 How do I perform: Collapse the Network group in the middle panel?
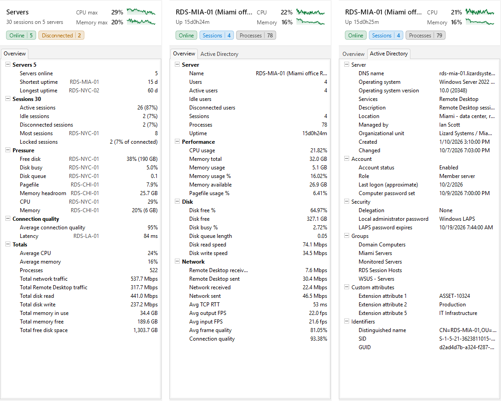click(x=177, y=261)
